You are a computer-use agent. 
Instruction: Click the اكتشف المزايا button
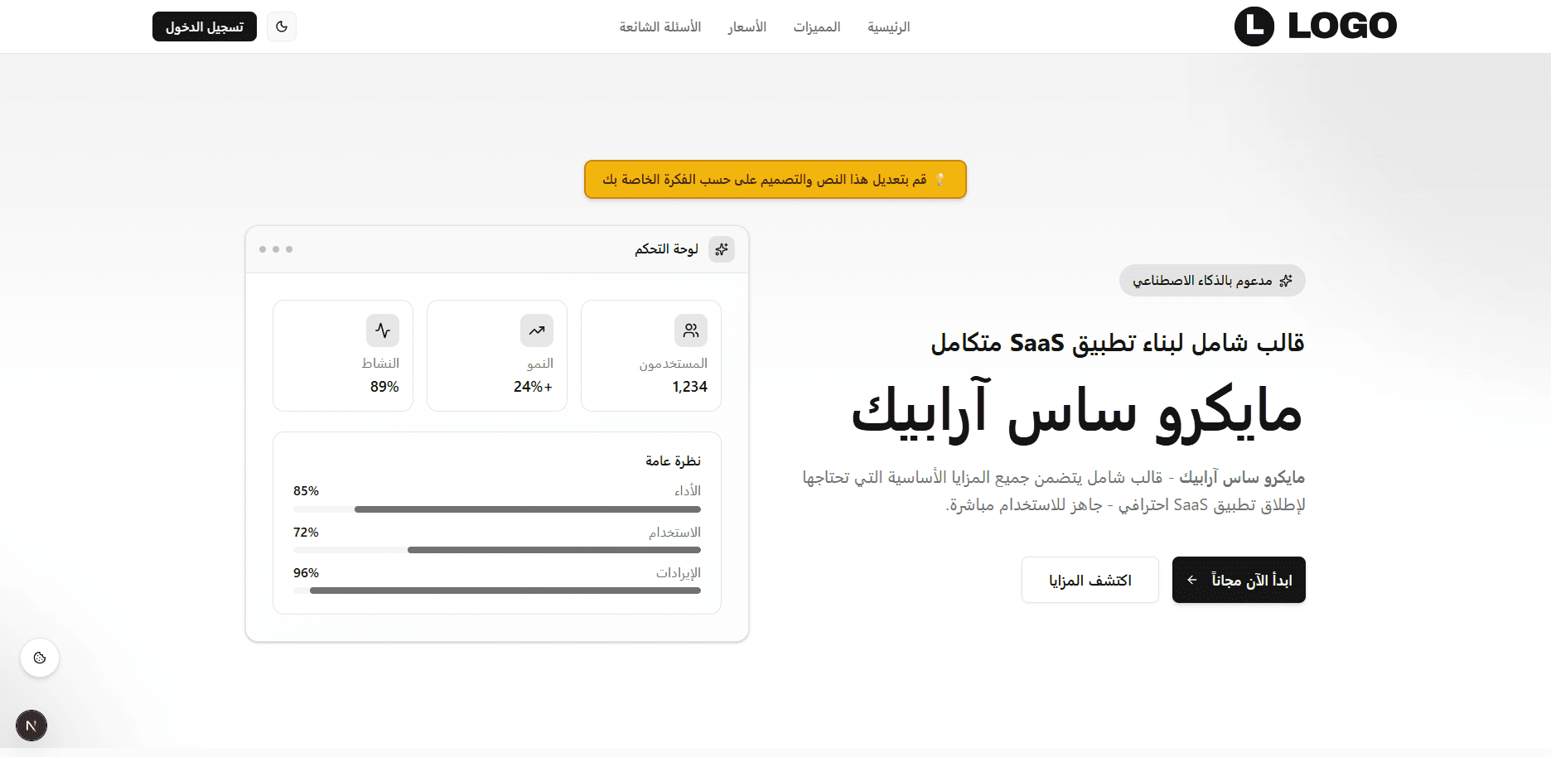click(1090, 580)
